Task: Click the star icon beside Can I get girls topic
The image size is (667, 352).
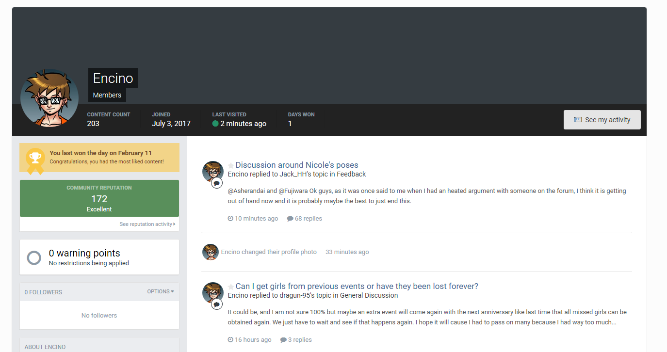Action: (231, 287)
